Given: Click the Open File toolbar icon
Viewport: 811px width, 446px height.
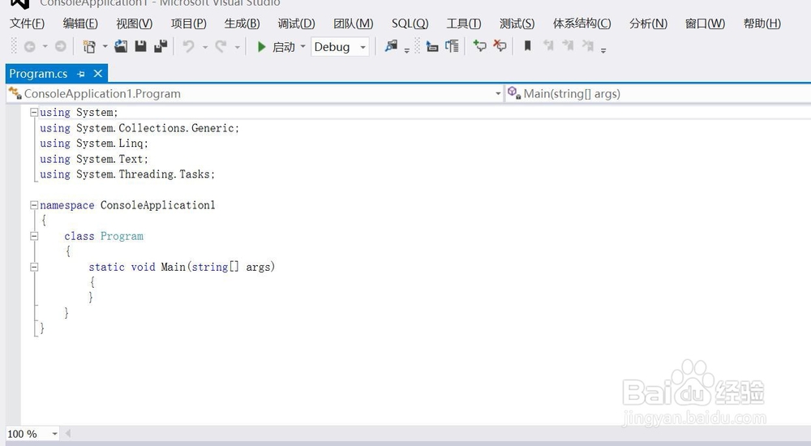Looking at the screenshot, I should tap(121, 46).
